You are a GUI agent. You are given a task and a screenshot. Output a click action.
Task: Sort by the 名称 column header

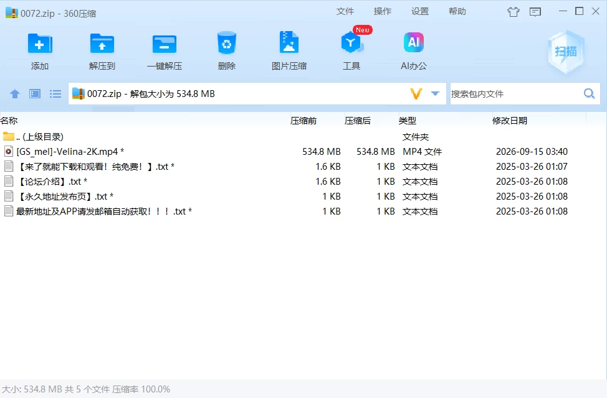(9, 121)
